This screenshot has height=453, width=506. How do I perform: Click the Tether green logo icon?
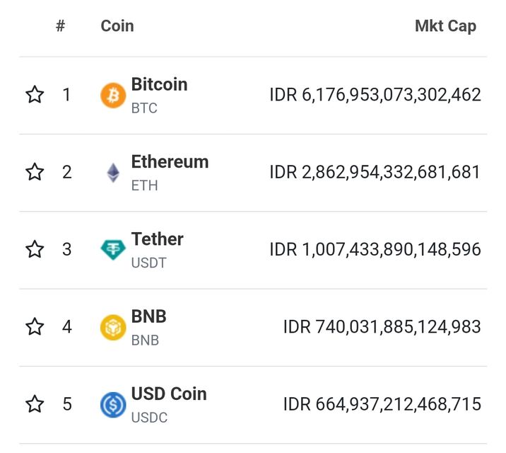click(113, 249)
